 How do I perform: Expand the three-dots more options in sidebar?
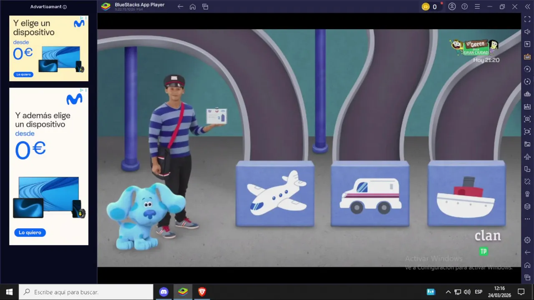[527, 219]
